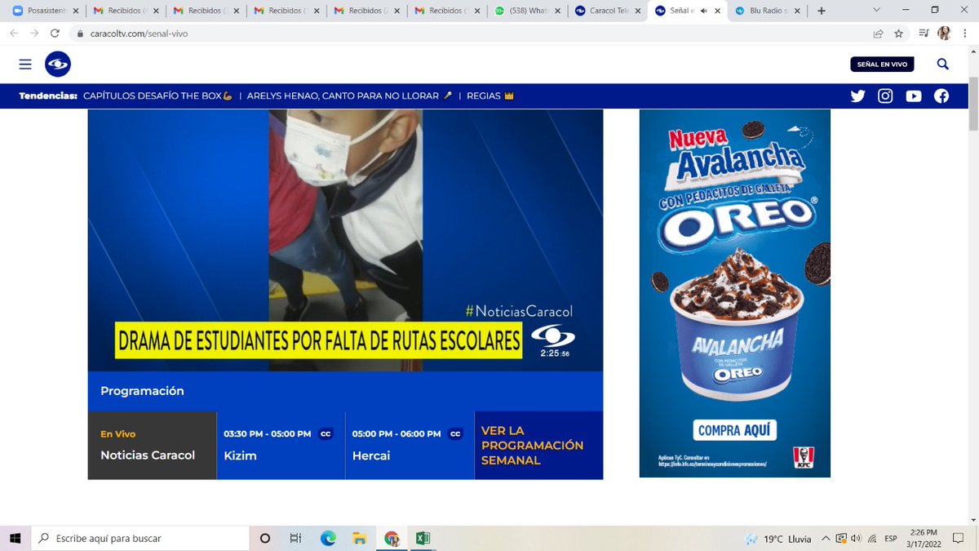This screenshot has height=551, width=979.
Task: Mute audio icon on Señal en vivo tab
Action: tap(703, 11)
